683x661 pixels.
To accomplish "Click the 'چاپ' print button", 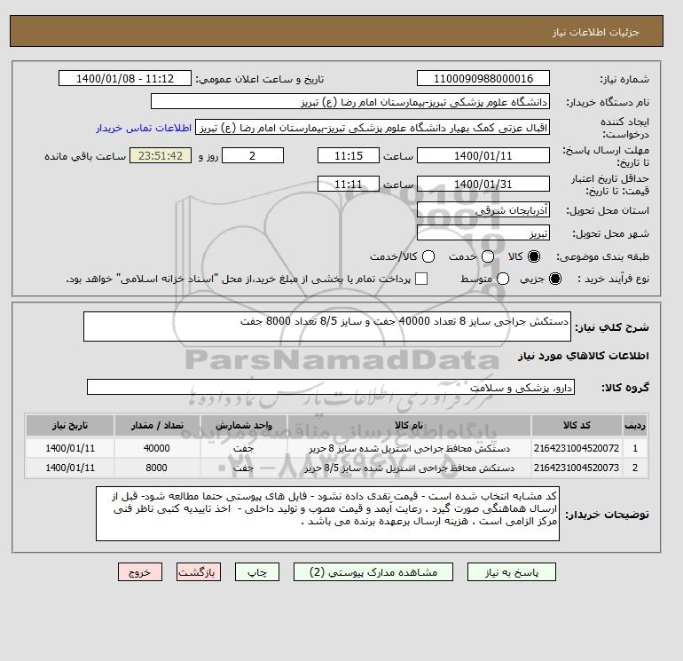I will pyautogui.click(x=257, y=571).
